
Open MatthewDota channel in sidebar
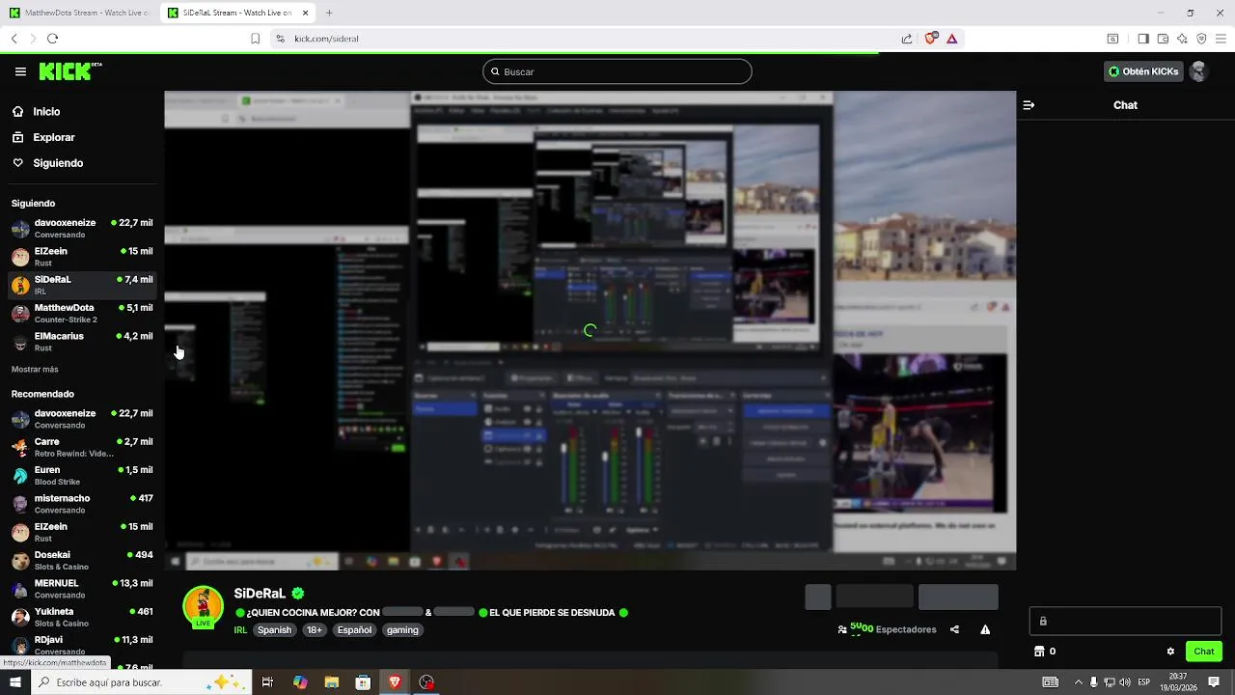click(82, 314)
